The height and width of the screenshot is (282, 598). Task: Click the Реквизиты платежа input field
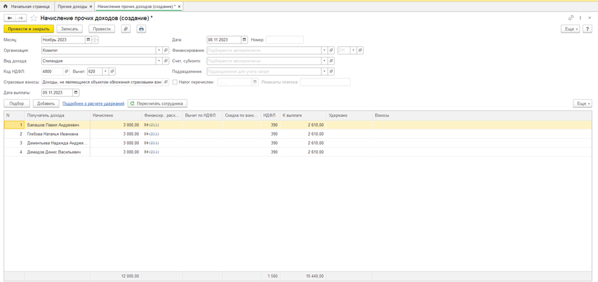tap(325, 82)
